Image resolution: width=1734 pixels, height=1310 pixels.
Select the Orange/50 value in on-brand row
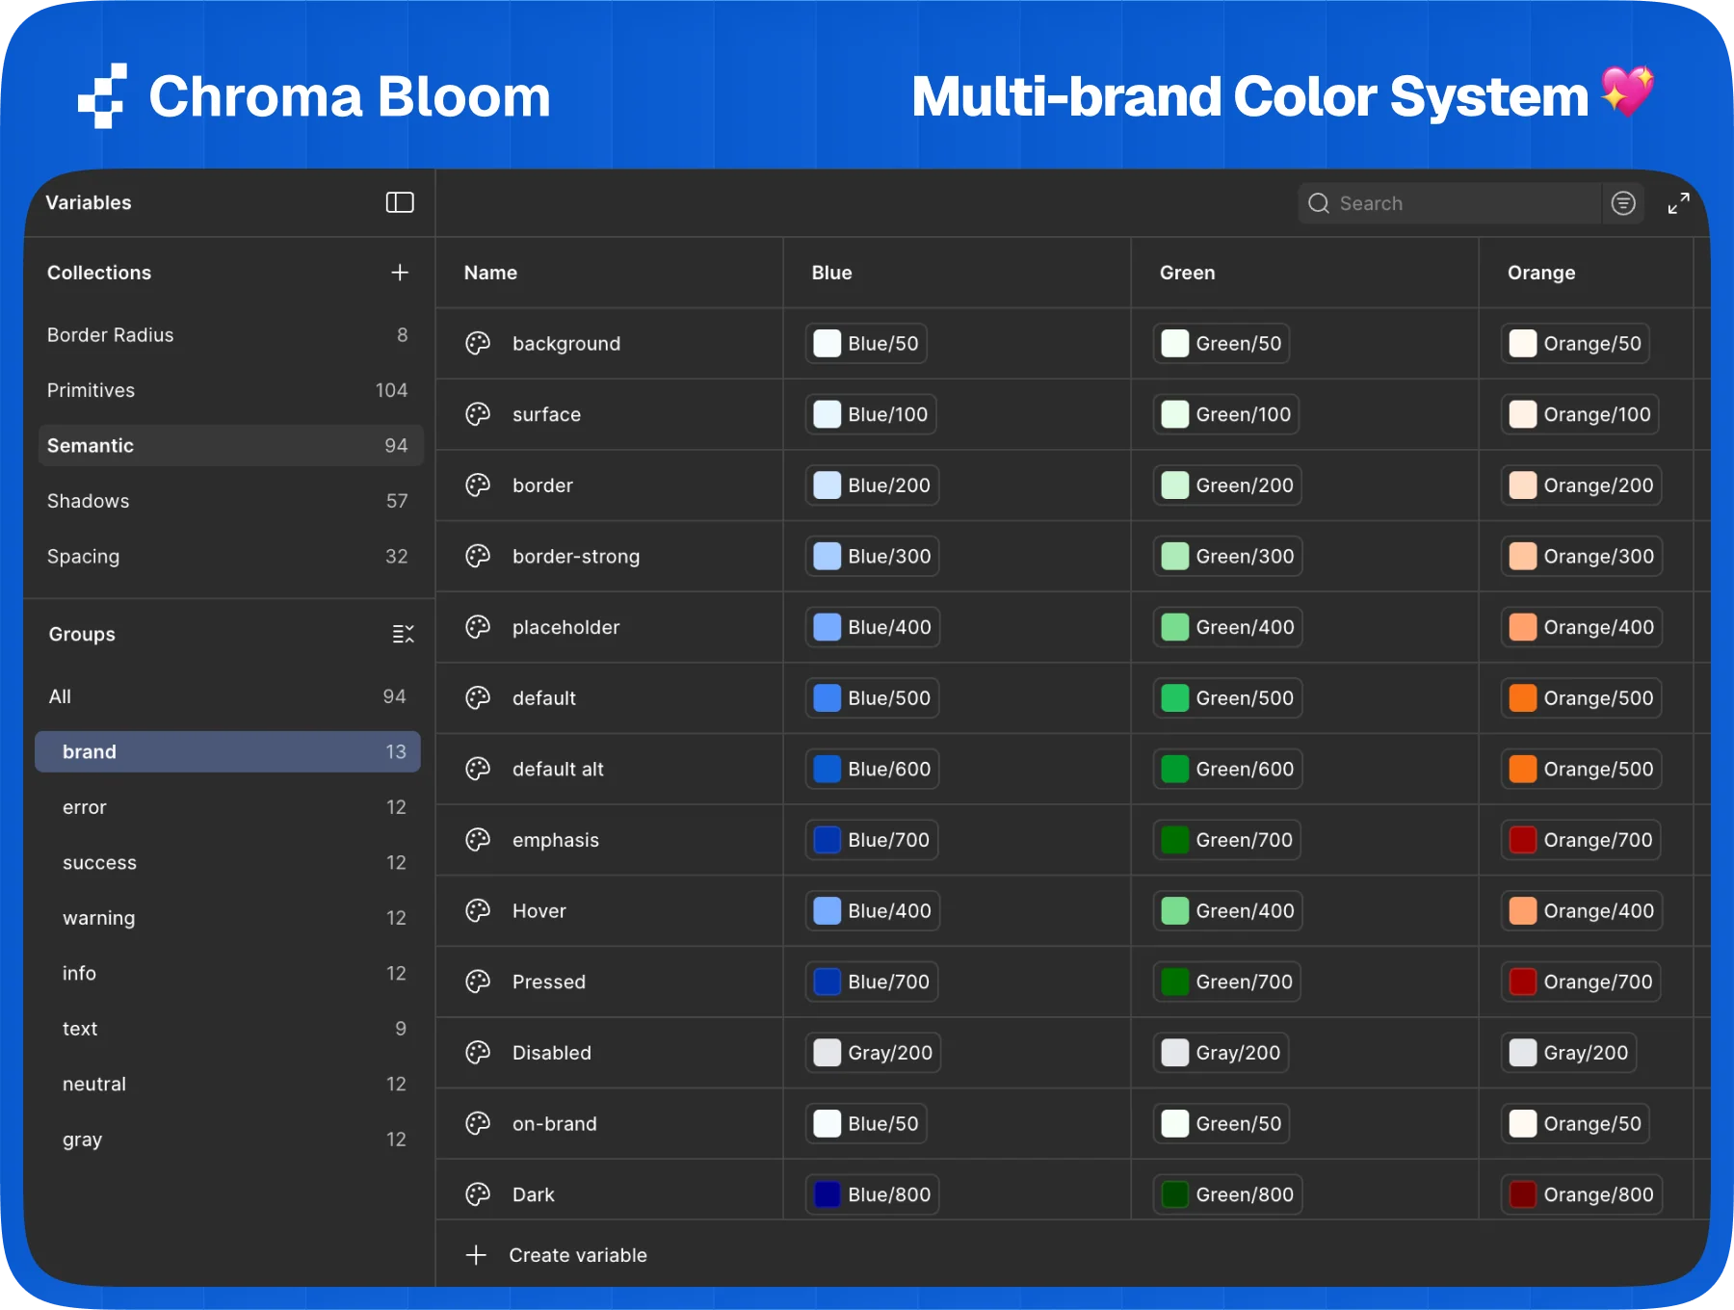(1575, 1124)
